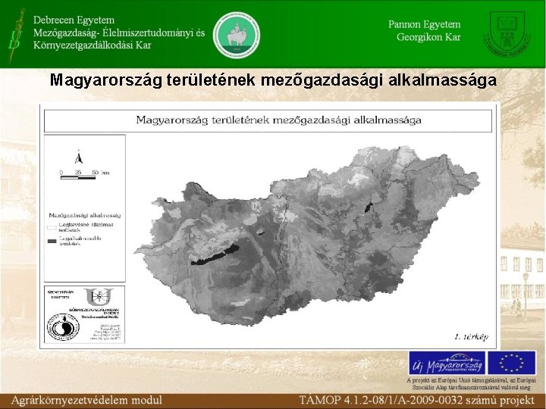Click 'Pannon Egyetem' text
Image resolution: width=546 pixels, height=409 pixels.
pyautogui.click(x=424, y=24)
